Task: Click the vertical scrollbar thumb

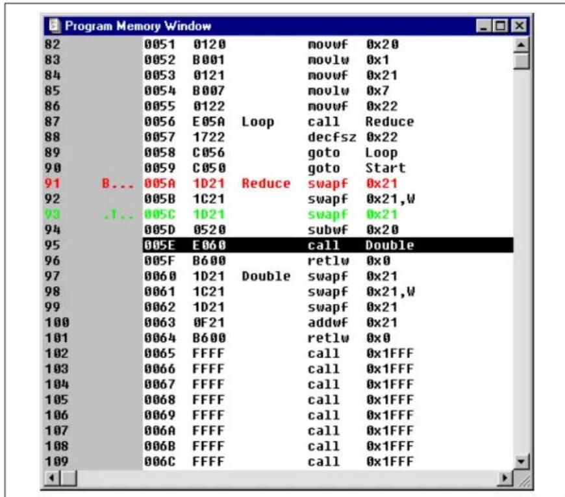Action: click(x=521, y=61)
